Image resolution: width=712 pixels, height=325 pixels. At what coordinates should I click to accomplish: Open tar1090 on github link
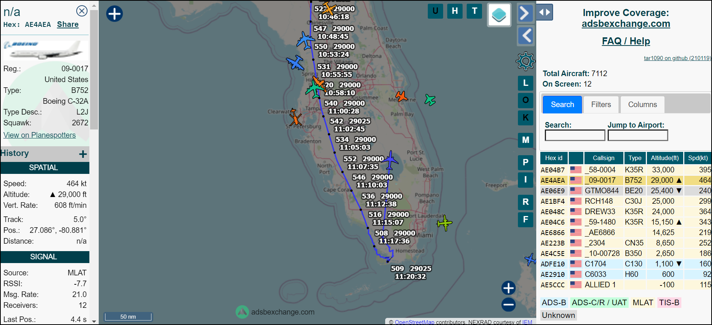pos(677,58)
